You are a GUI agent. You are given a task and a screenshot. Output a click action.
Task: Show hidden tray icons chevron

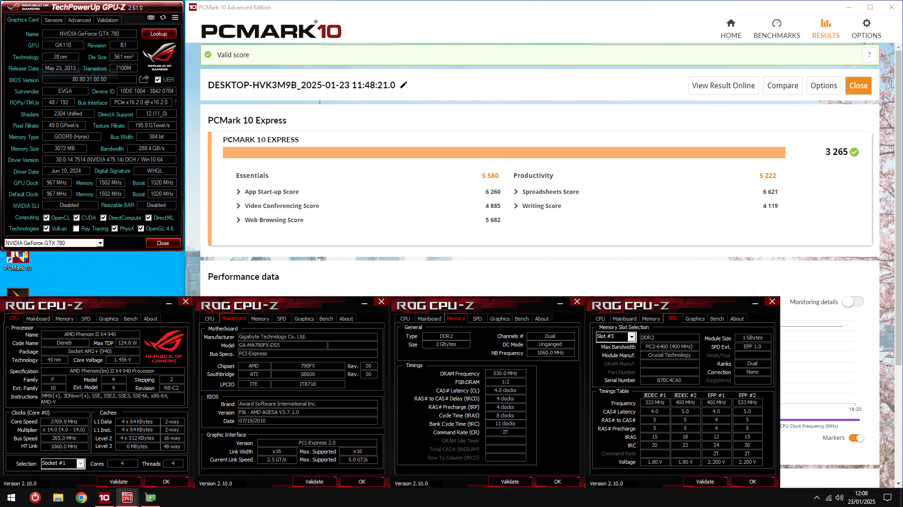click(x=816, y=498)
